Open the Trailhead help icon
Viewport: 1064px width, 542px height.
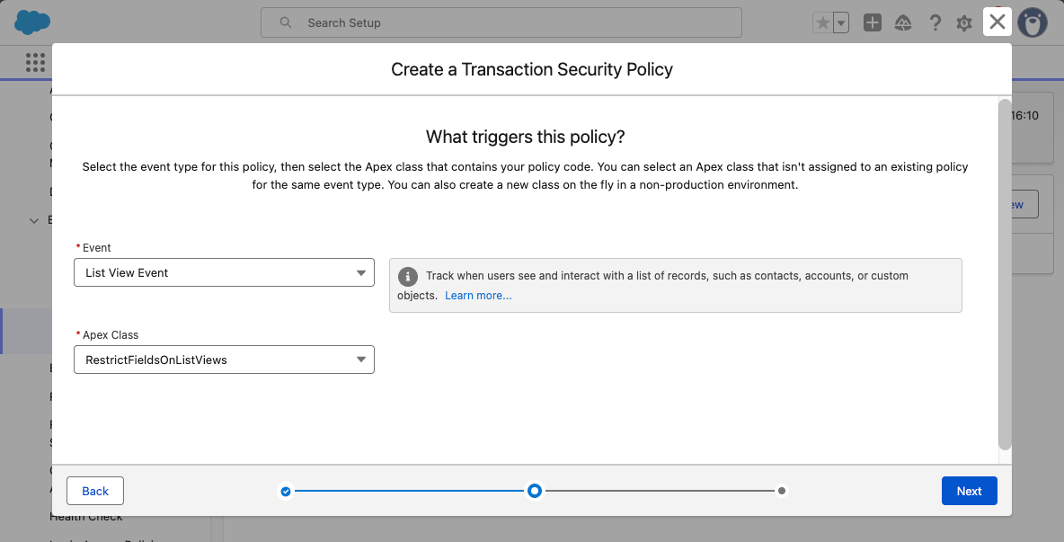(x=903, y=22)
